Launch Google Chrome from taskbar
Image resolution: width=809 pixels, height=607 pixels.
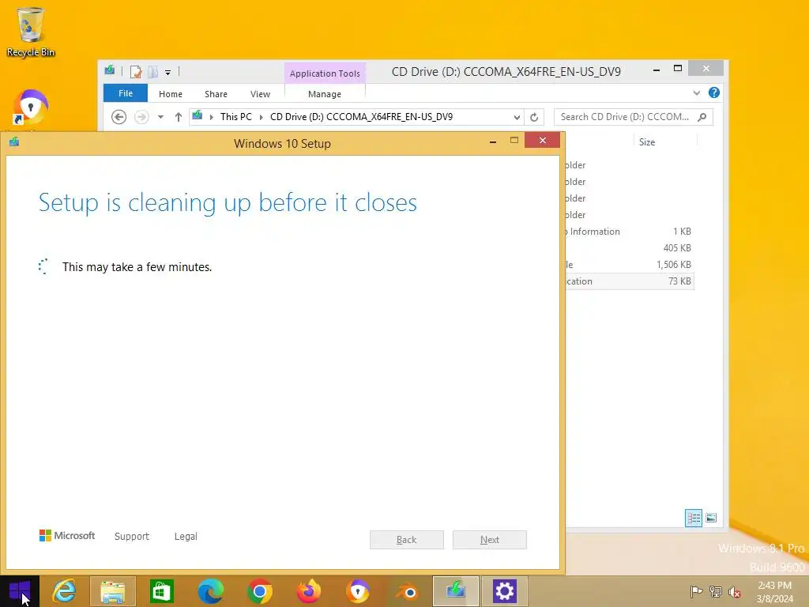click(x=259, y=591)
